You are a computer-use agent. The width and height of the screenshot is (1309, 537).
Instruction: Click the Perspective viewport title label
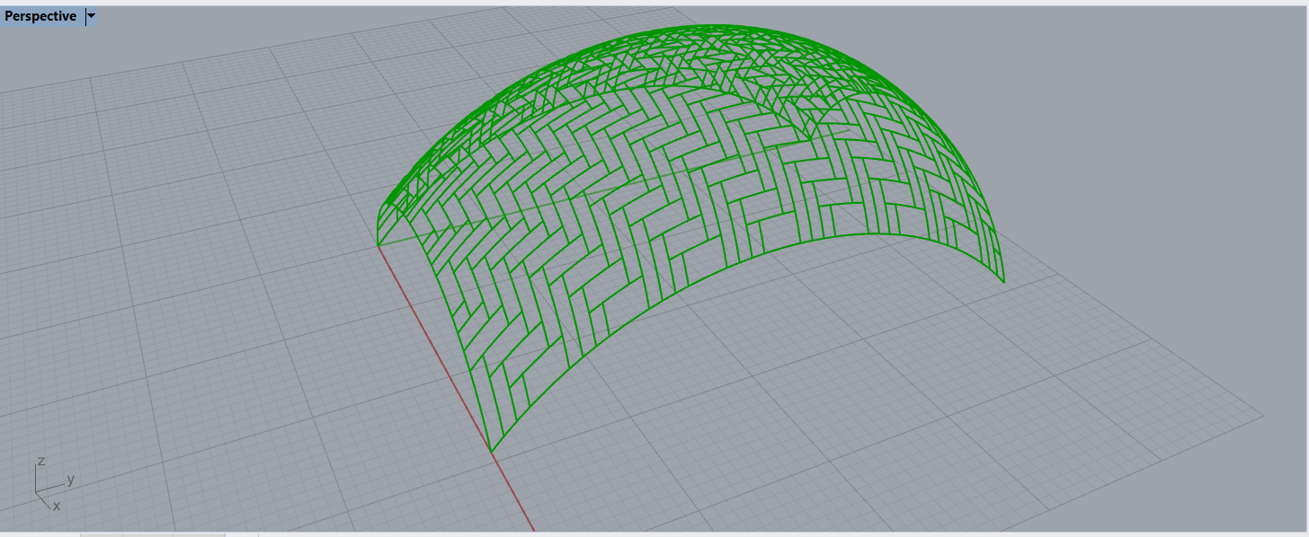tap(40, 16)
